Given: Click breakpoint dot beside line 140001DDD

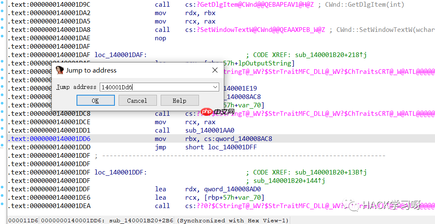Looking at the screenshot, I should (2, 145).
